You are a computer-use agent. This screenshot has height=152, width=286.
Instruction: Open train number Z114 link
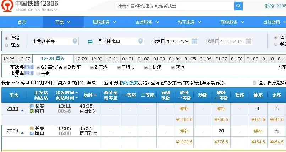13,108
